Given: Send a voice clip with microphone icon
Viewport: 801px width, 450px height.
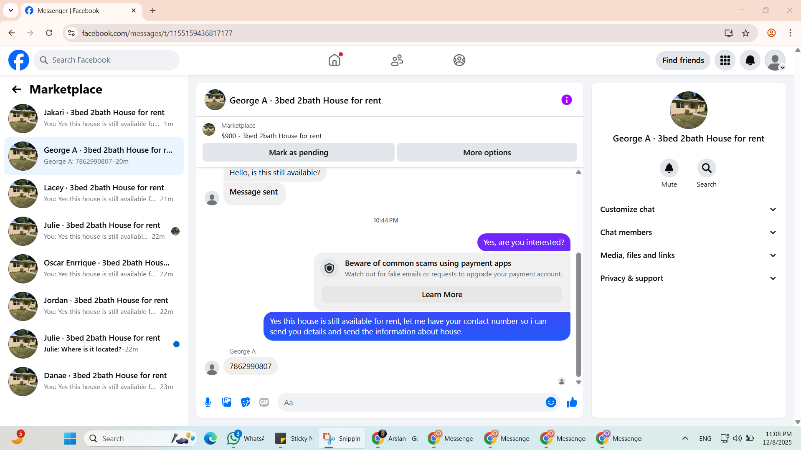Looking at the screenshot, I should tap(208, 402).
